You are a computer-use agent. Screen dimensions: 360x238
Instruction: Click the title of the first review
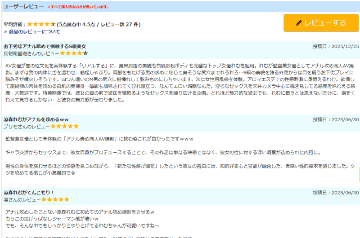pos(45,46)
